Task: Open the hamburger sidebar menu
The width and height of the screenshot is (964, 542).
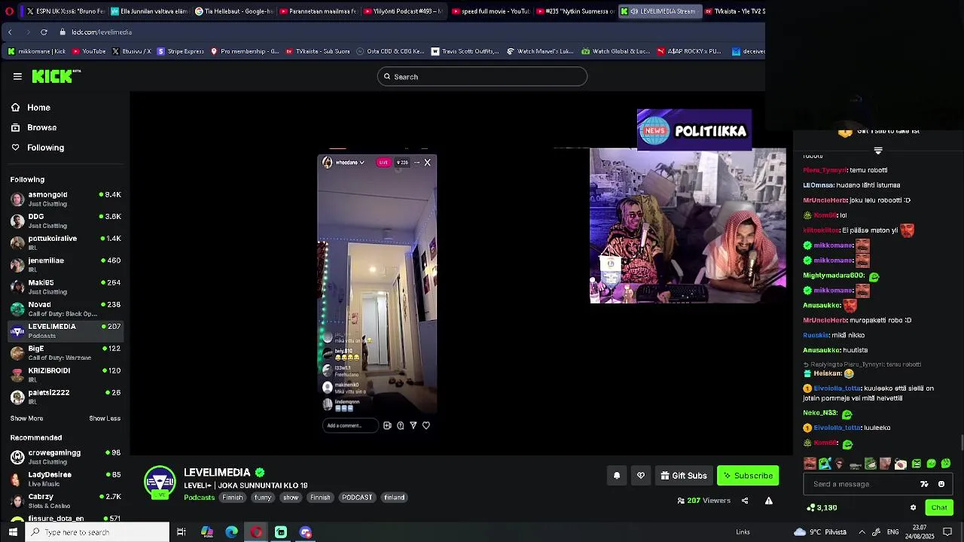Action: coord(17,76)
